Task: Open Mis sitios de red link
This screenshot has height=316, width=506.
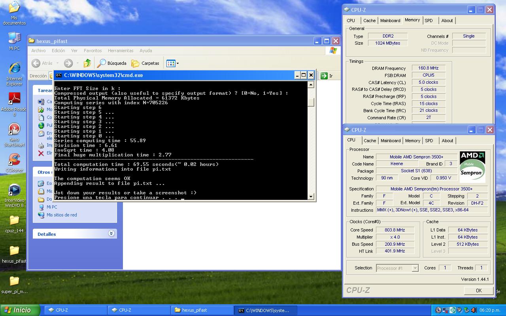Action: (x=62, y=215)
